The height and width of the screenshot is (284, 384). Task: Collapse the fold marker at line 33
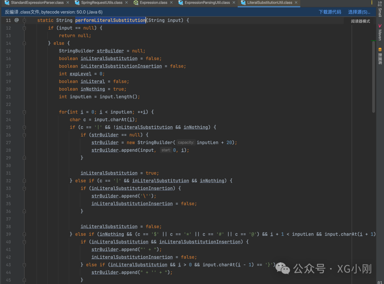[24, 188]
